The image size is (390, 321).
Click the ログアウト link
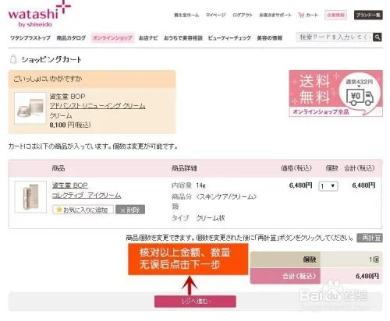[x=243, y=15]
